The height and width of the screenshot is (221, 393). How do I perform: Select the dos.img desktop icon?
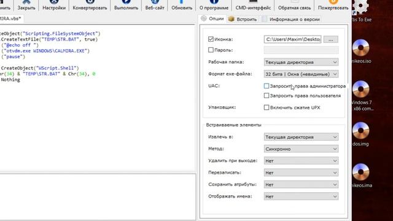(360, 134)
